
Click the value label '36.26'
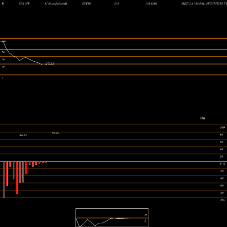tap(55, 133)
